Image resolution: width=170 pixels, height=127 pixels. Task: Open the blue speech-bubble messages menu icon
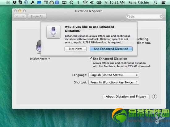(x=39, y=2)
